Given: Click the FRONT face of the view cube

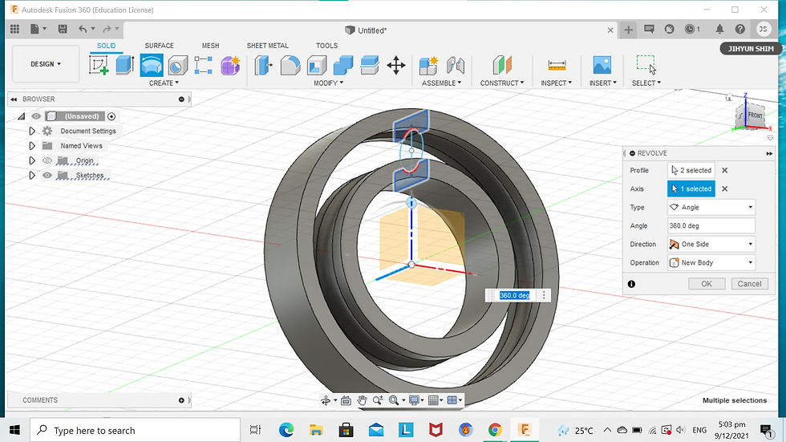Looking at the screenshot, I should tap(755, 116).
